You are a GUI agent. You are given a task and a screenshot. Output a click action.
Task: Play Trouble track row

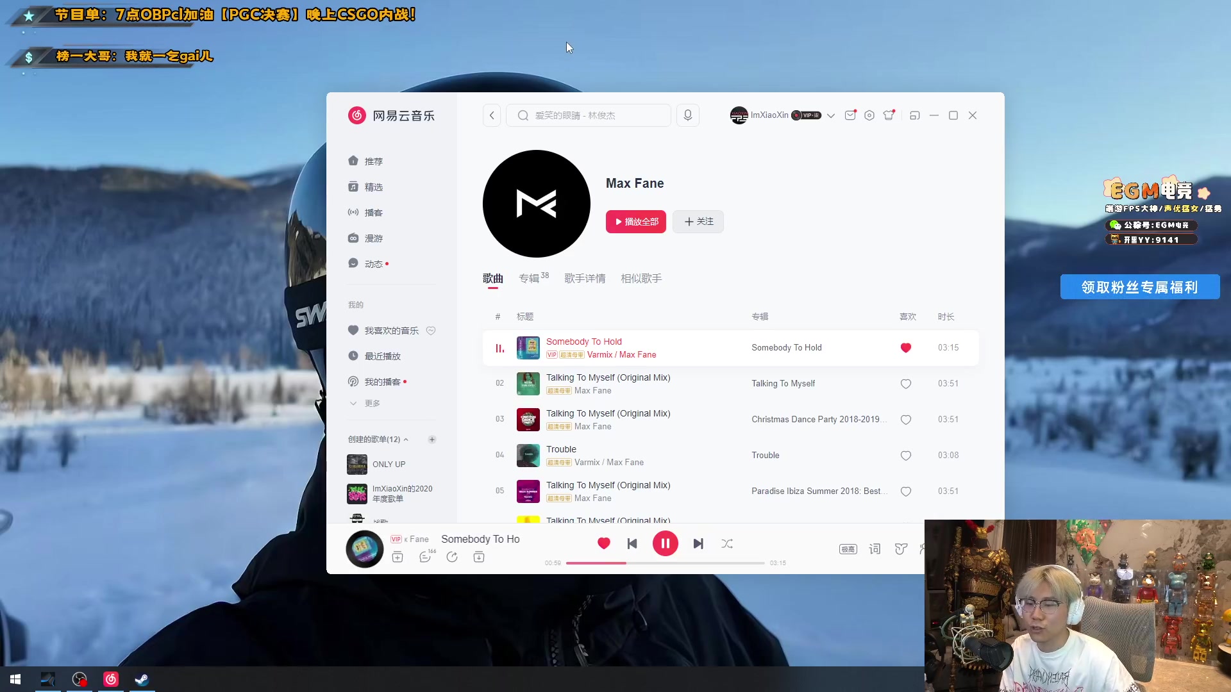[730, 456]
